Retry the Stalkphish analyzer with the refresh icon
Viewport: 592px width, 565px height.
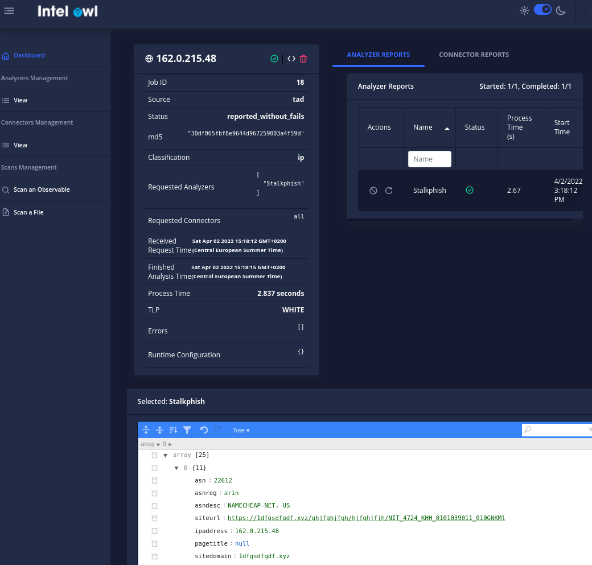coord(389,191)
